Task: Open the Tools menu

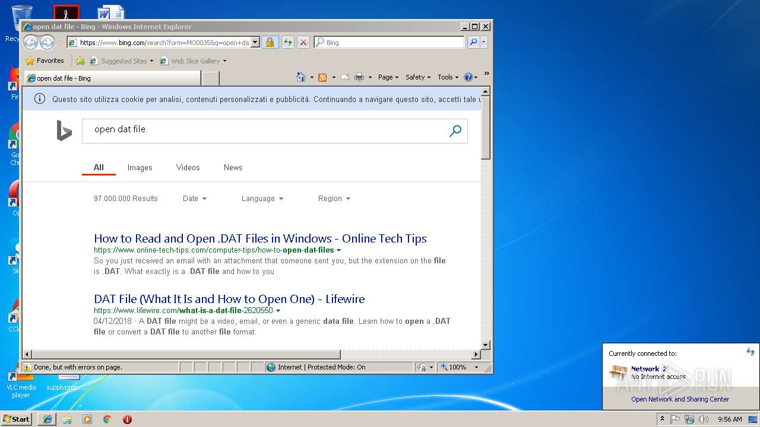Action: coord(448,77)
